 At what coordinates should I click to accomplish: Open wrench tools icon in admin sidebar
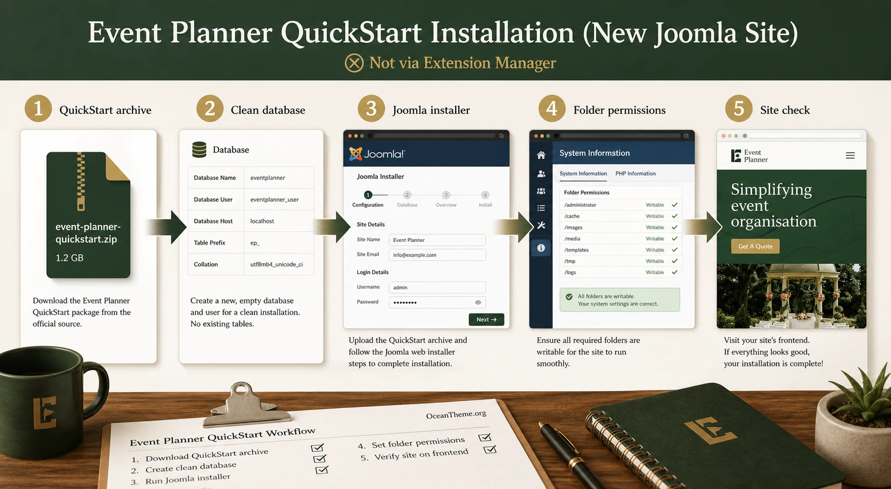click(x=541, y=225)
